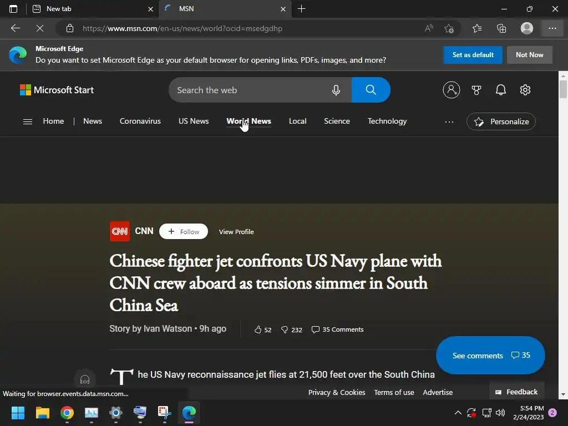Open Google Chrome from the taskbar
The height and width of the screenshot is (426, 568).
tap(67, 413)
